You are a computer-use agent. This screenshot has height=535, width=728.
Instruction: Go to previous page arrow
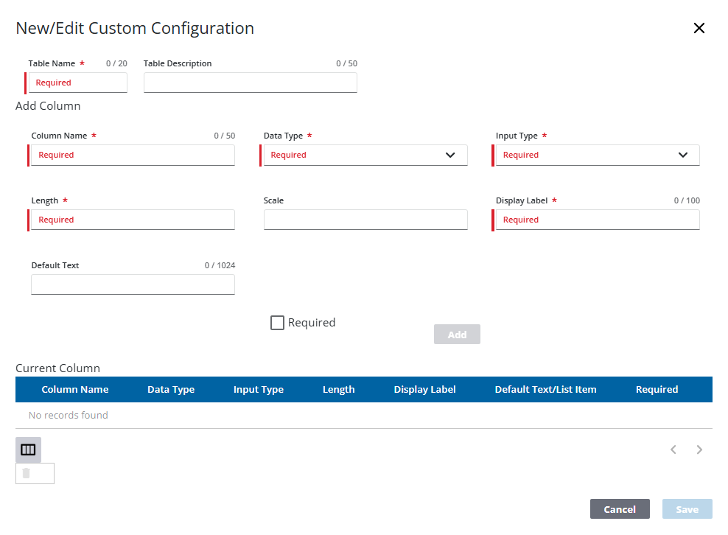[x=673, y=450]
